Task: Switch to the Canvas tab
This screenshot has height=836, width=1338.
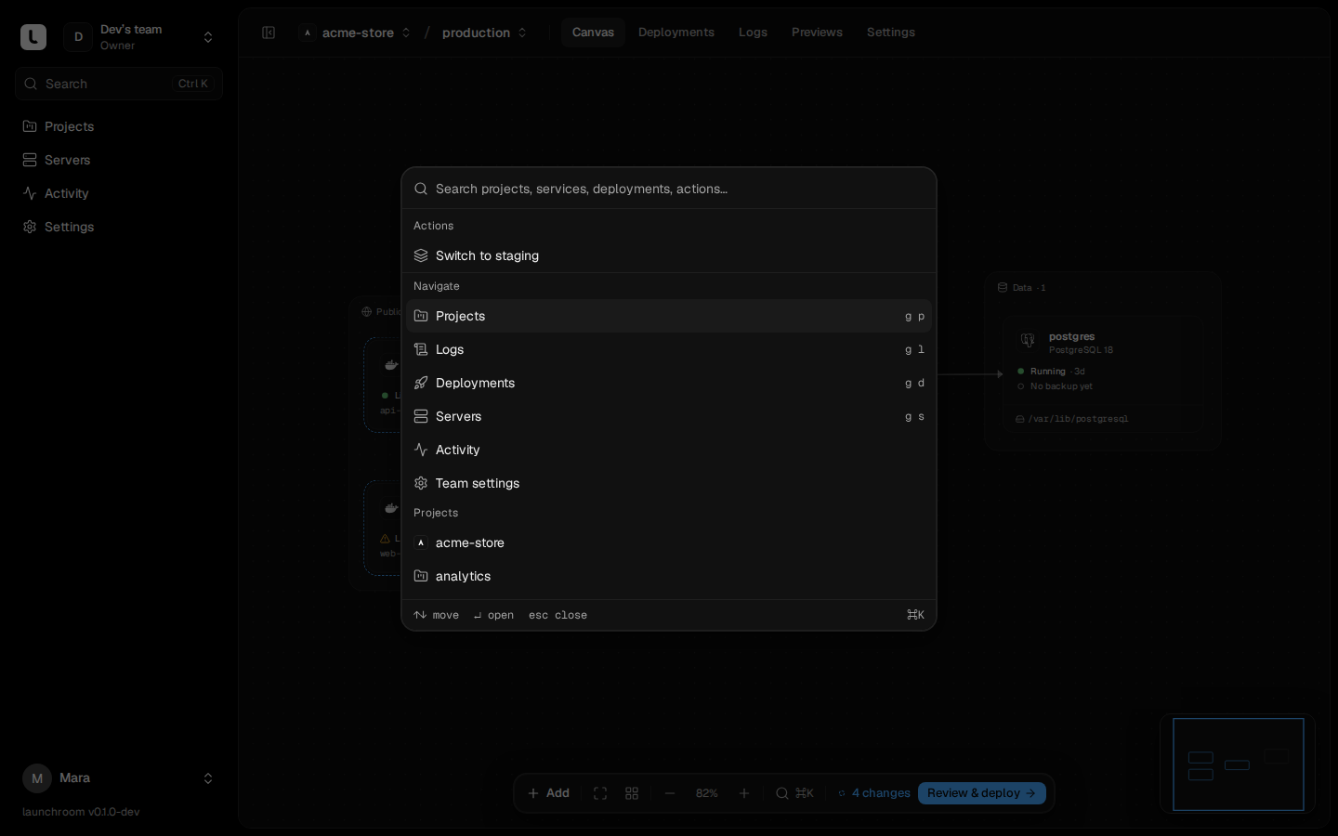Action: click(x=593, y=33)
